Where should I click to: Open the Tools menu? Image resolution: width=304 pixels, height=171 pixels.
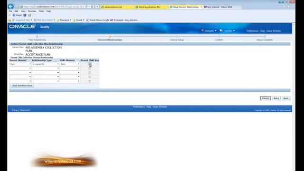click(x=41, y=11)
